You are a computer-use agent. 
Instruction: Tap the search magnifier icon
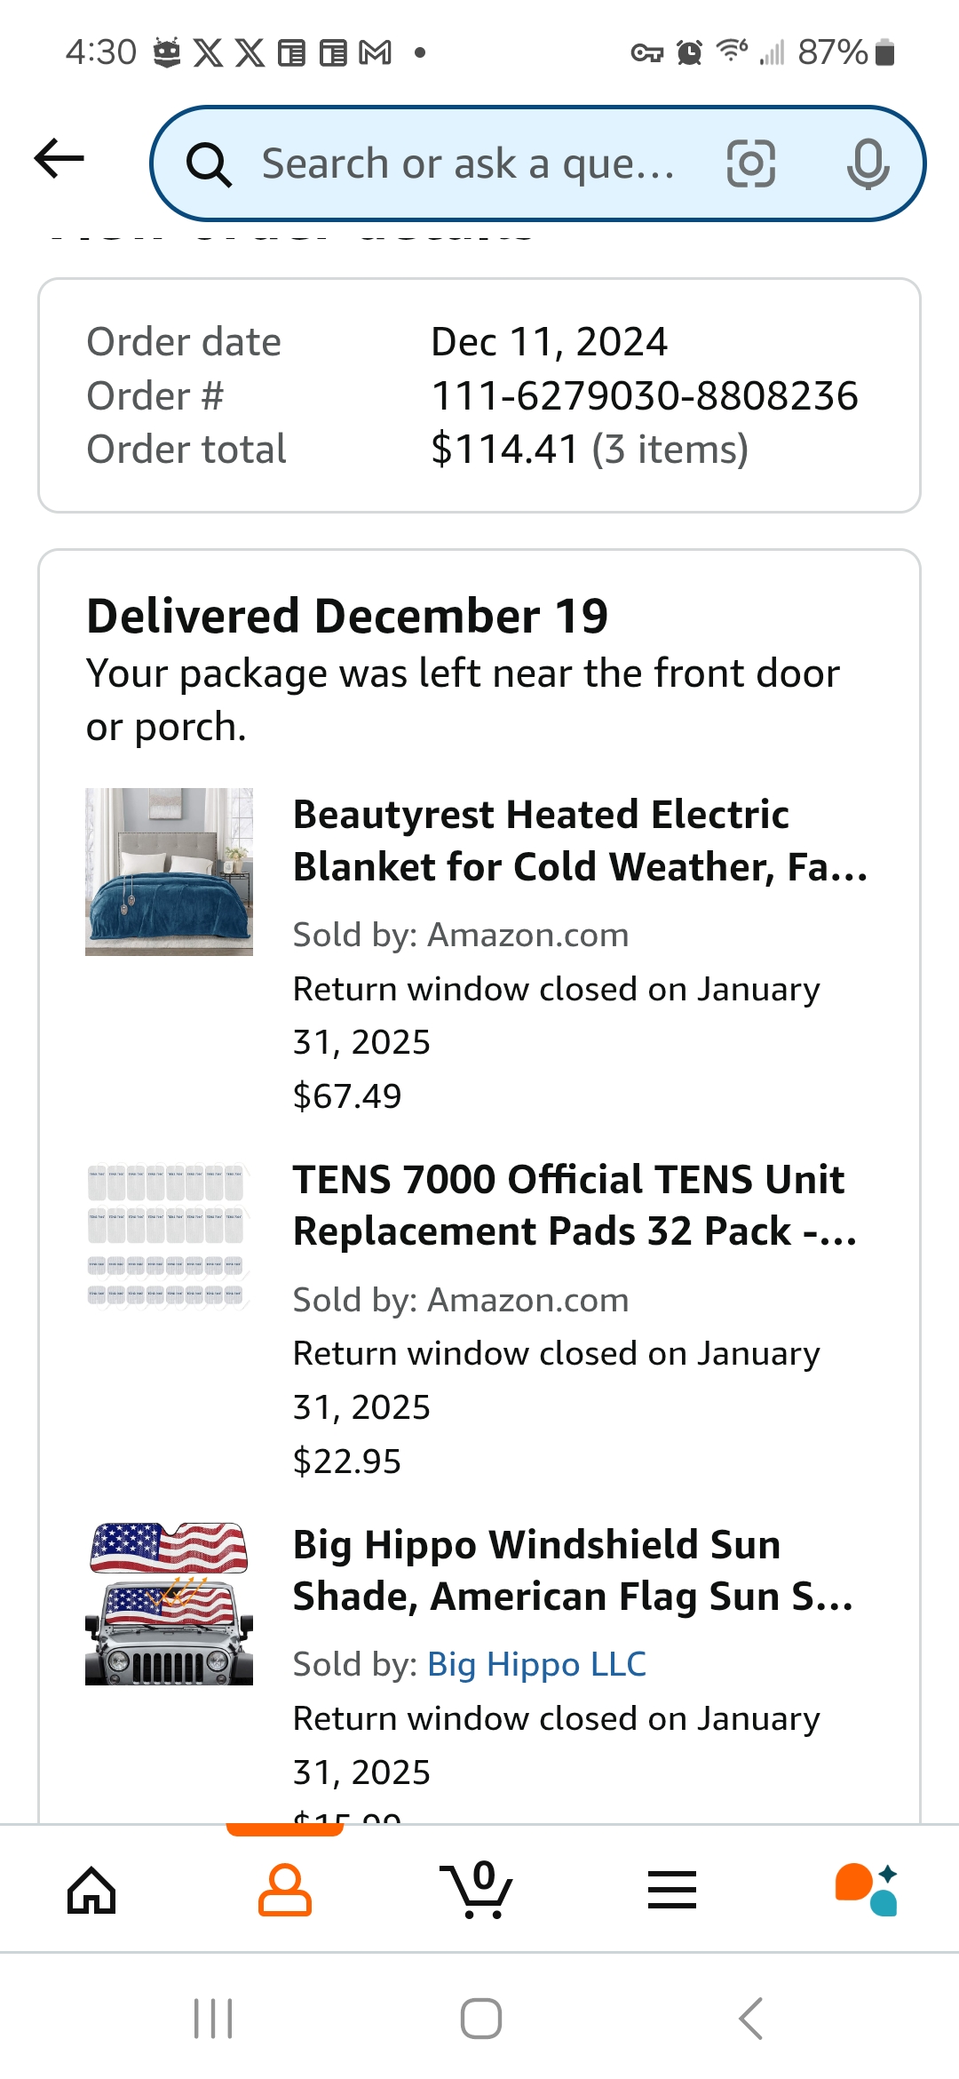point(209,164)
